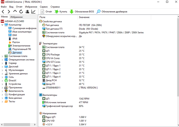
Task: Expand the Системная плата tree node
Action: coord(2,56)
